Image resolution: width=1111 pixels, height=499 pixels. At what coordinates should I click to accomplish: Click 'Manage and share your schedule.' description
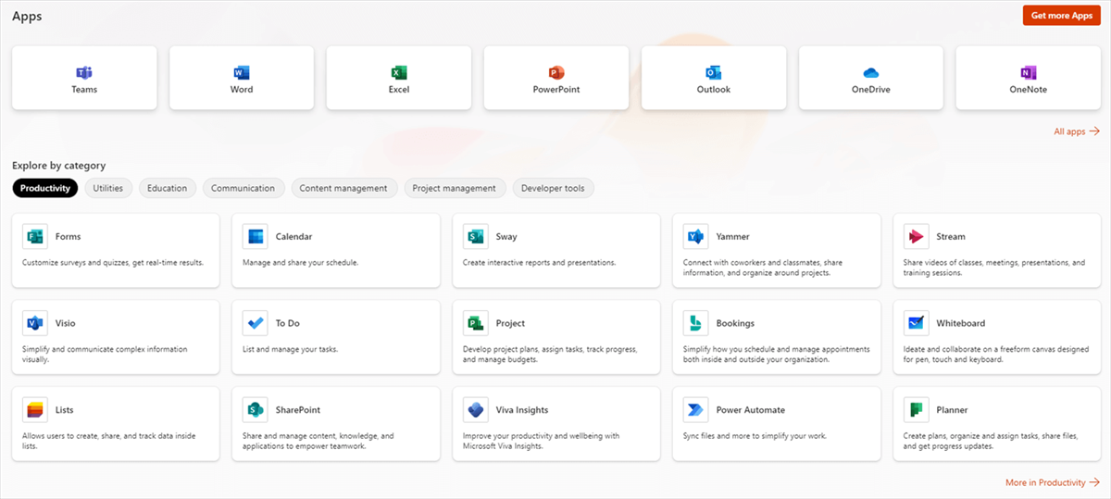300,263
